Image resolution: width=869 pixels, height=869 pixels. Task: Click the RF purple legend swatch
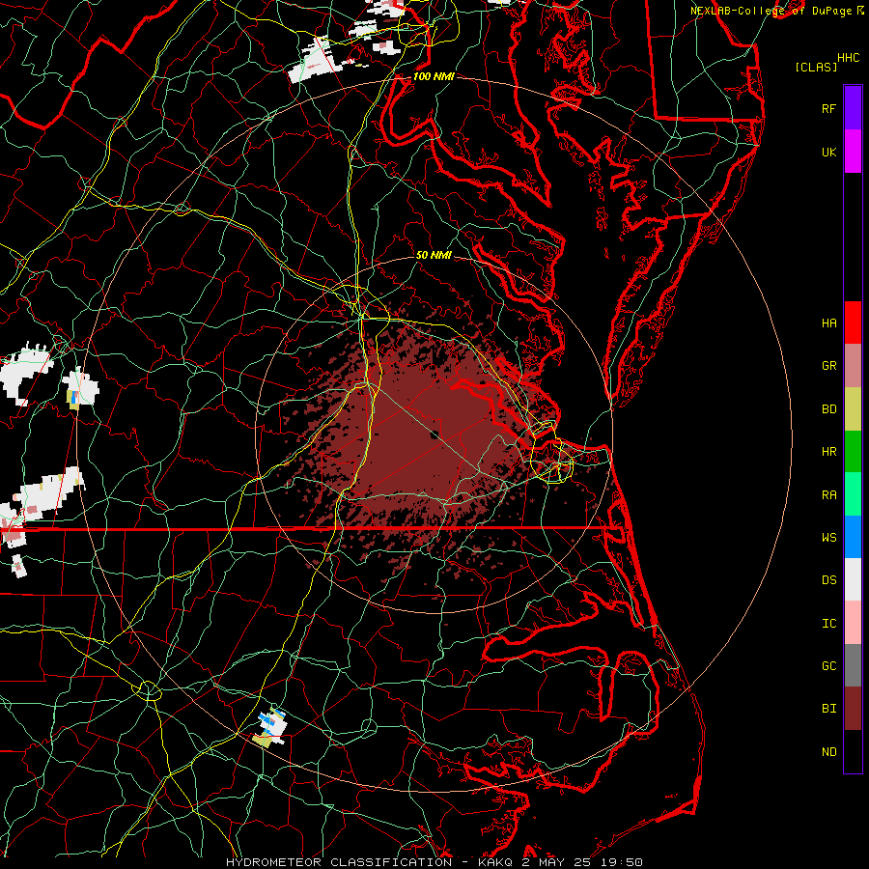[x=853, y=108]
